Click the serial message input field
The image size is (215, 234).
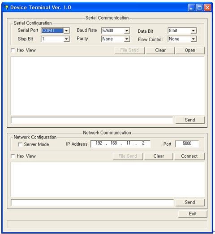pyautogui.click(x=92, y=120)
